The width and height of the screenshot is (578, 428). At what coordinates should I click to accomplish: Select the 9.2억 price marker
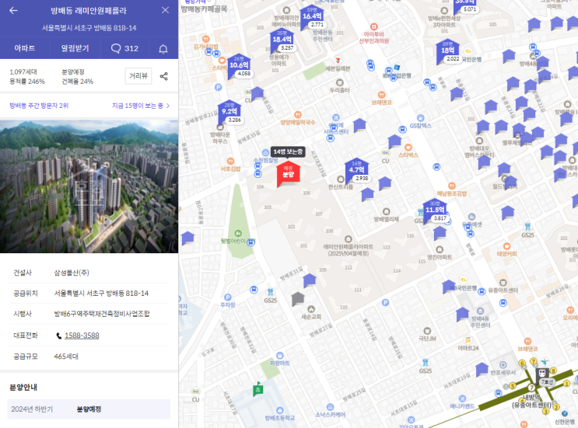coord(229,113)
